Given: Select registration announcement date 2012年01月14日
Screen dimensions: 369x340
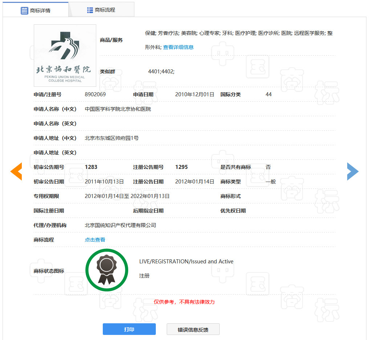Looking at the screenshot, I should pos(195,182).
